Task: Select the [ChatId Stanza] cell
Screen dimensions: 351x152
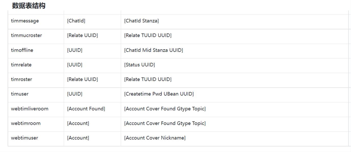Action: point(141,21)
